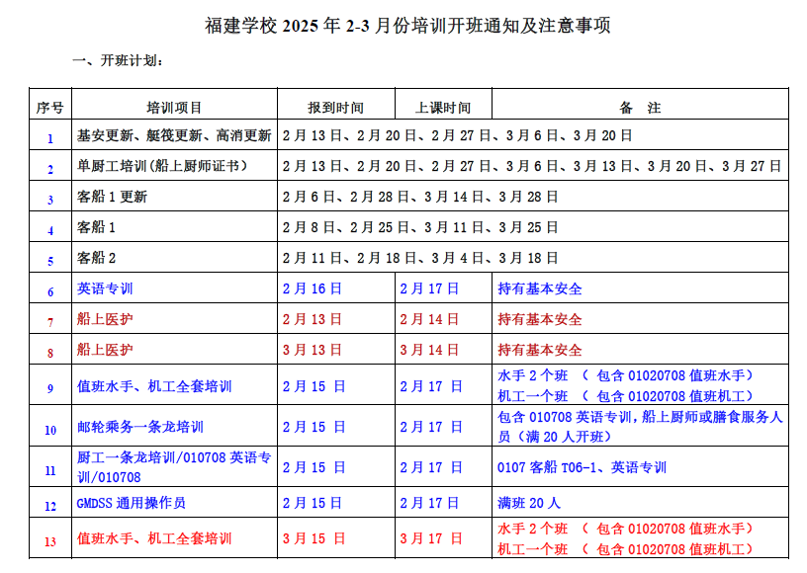Select the cell 厨工一条龙培训/010708英语专训/010708
Image resolution: width=807 pixels, height=573 pixels.
click(174, 466)
